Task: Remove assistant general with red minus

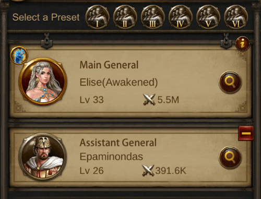Action: coord(246,133)
